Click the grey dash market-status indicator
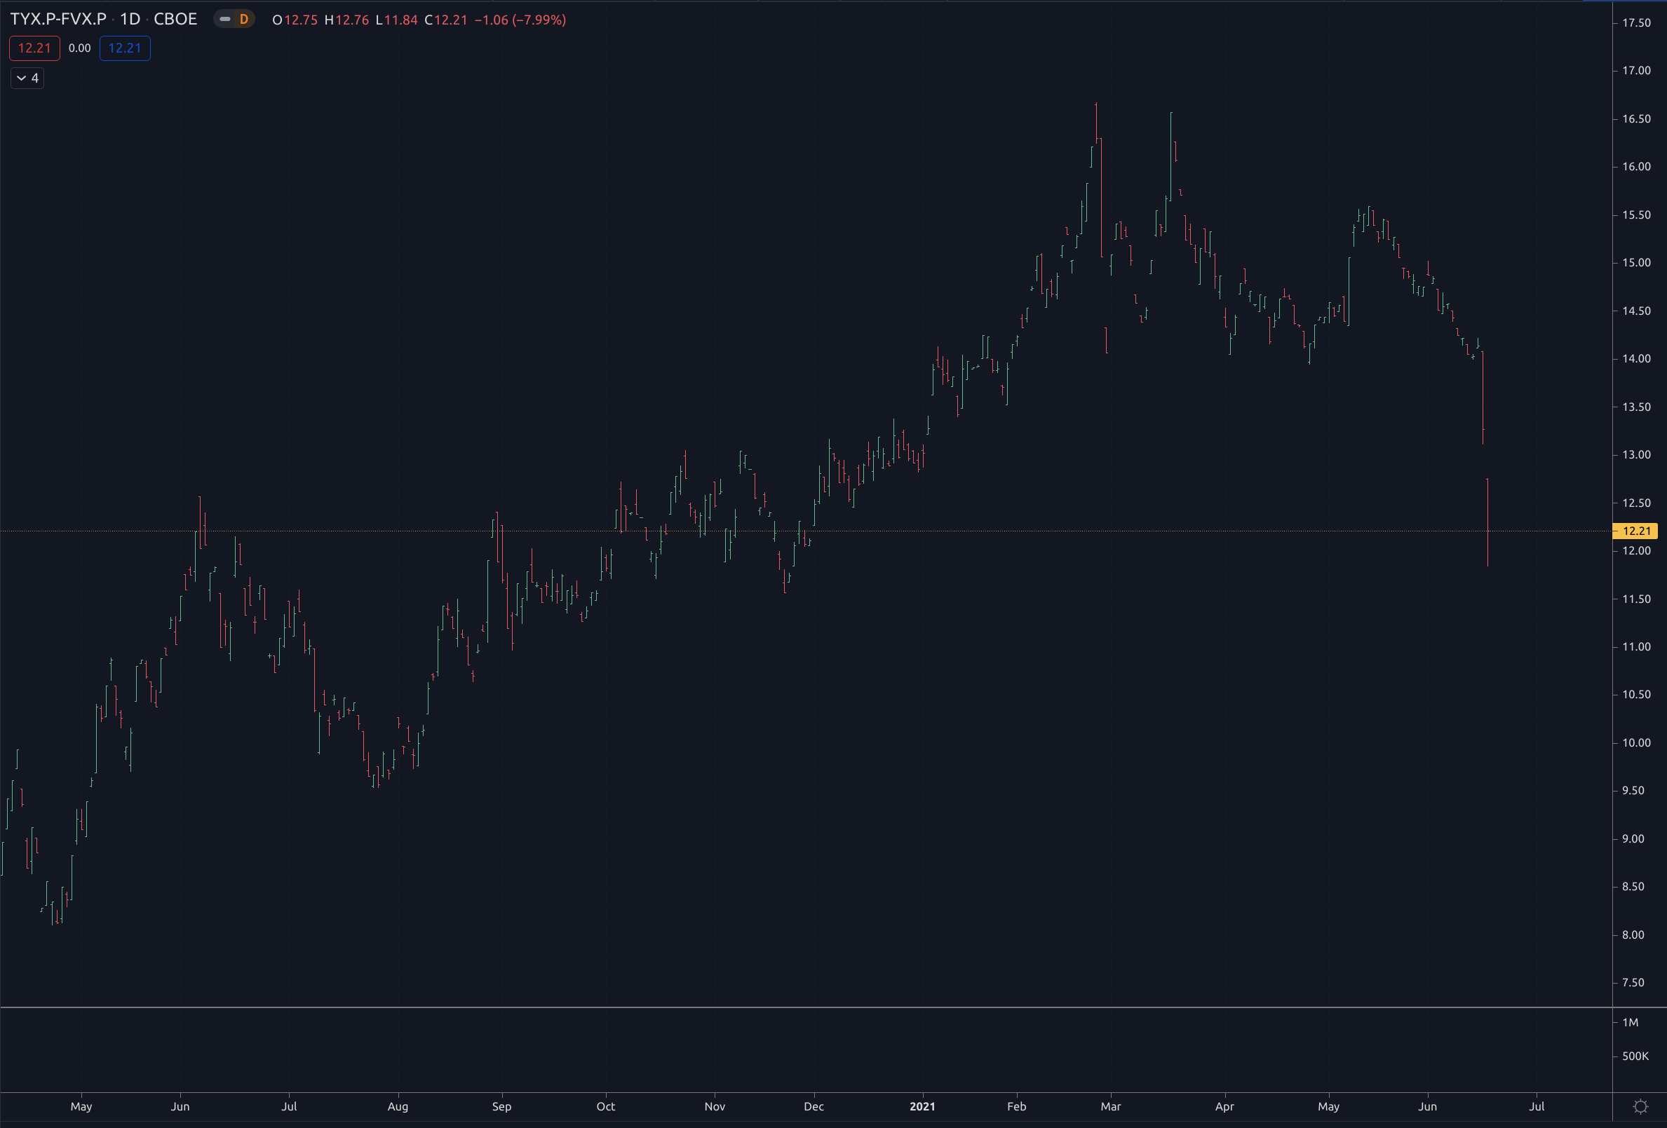The image size is (1667, 1128). click(224, 20)
